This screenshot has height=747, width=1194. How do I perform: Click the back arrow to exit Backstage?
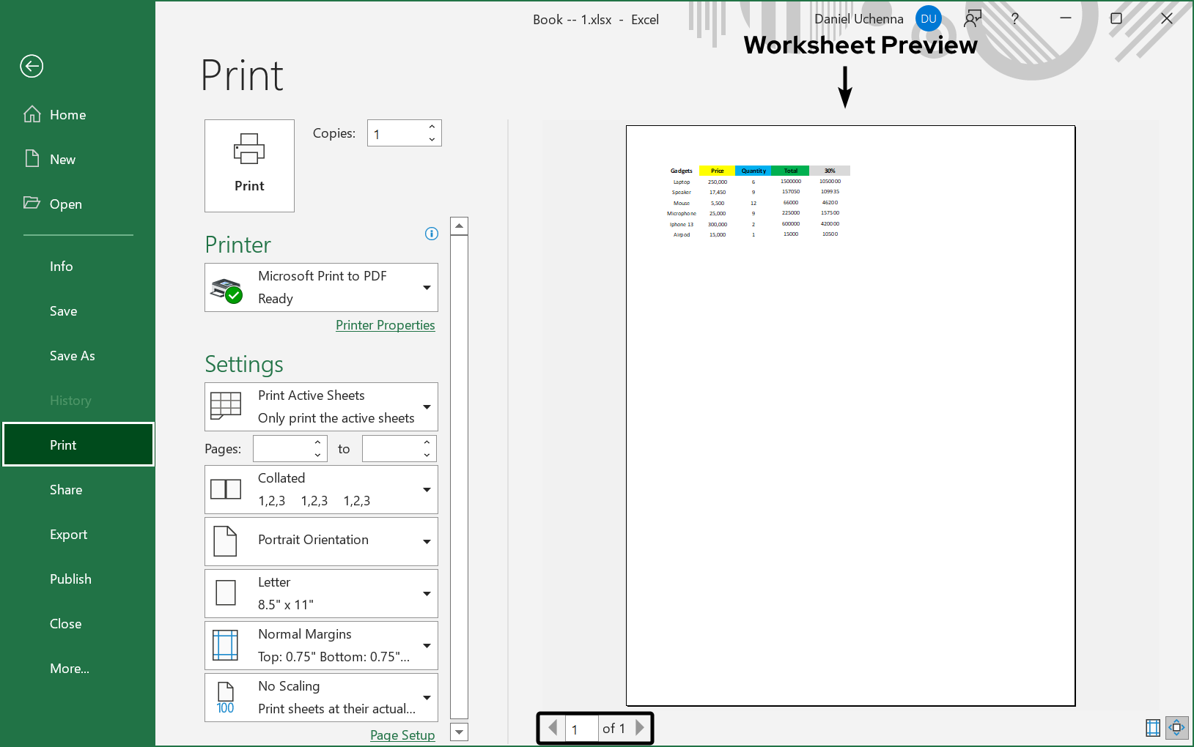pyautogui.click(x=32, y=67)
